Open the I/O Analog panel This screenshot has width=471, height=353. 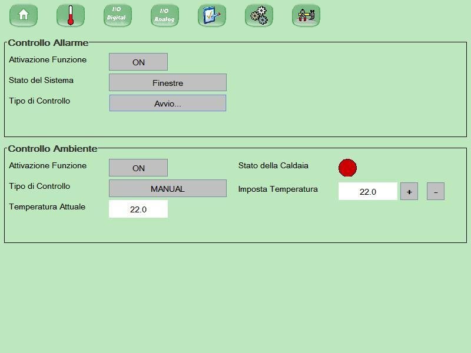point(164,15)
